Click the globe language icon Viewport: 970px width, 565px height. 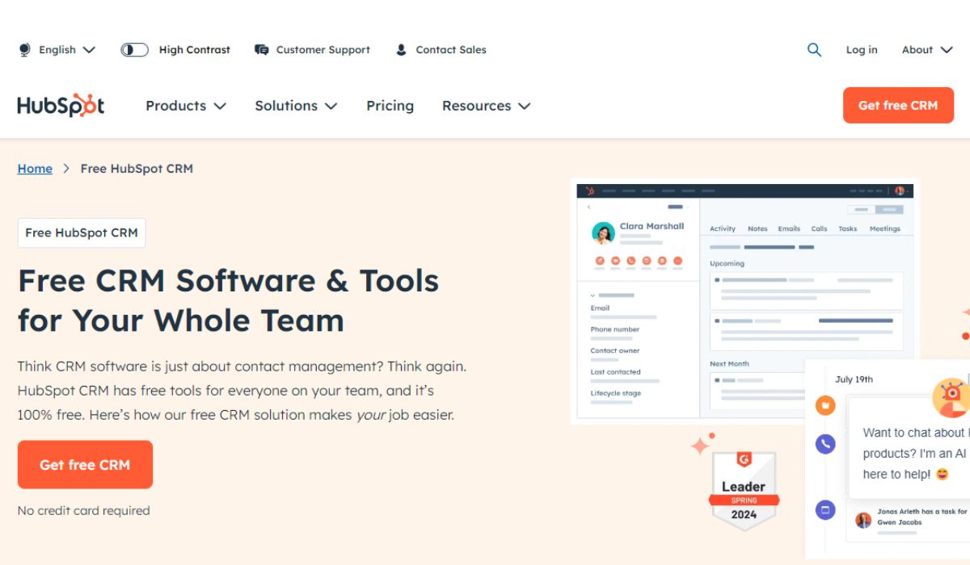[24, 50]
